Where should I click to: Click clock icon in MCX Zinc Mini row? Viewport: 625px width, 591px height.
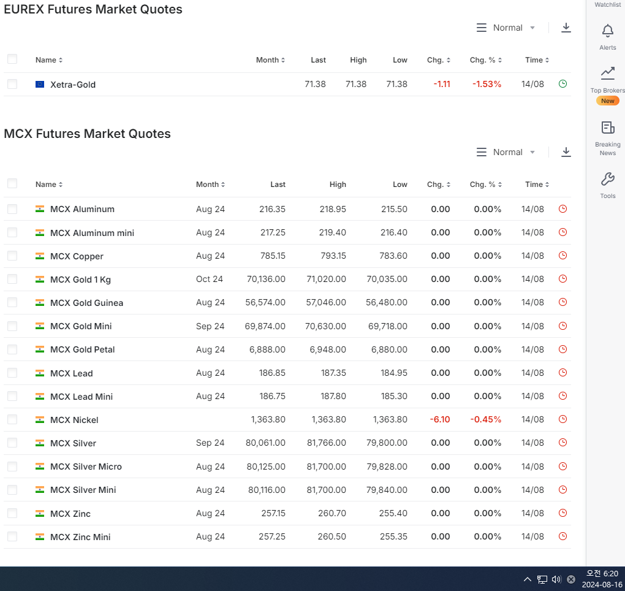pos(562,536)
